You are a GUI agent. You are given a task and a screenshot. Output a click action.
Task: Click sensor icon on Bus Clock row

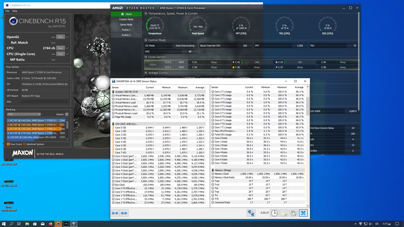113,185
